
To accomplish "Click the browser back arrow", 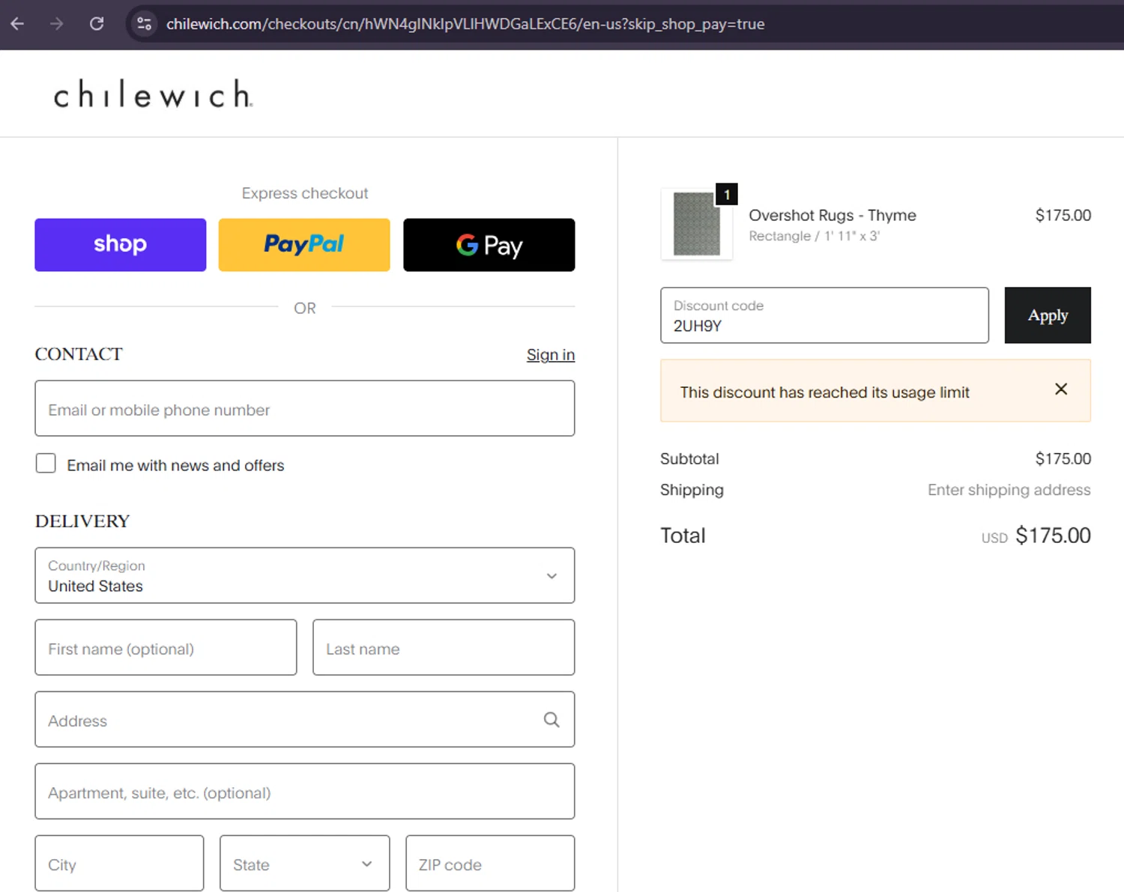I will (17, 24).
